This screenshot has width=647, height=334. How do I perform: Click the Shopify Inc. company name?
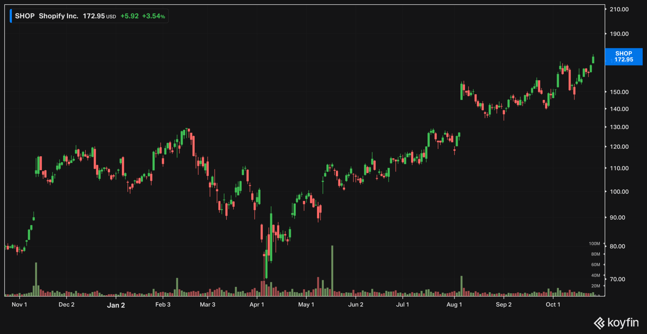point(58,16)
